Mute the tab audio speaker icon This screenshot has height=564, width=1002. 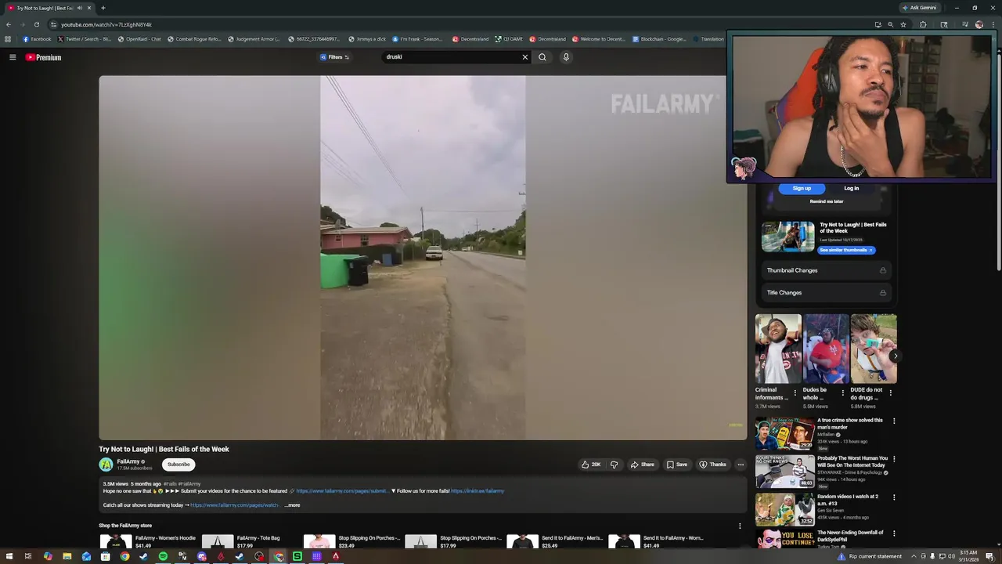79,8
